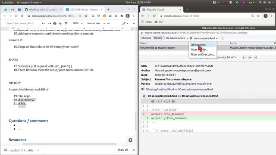This screenshot has height=155, width=276.
Task: Collapse the Docs menus with chevron
Action: click(134, 23)
